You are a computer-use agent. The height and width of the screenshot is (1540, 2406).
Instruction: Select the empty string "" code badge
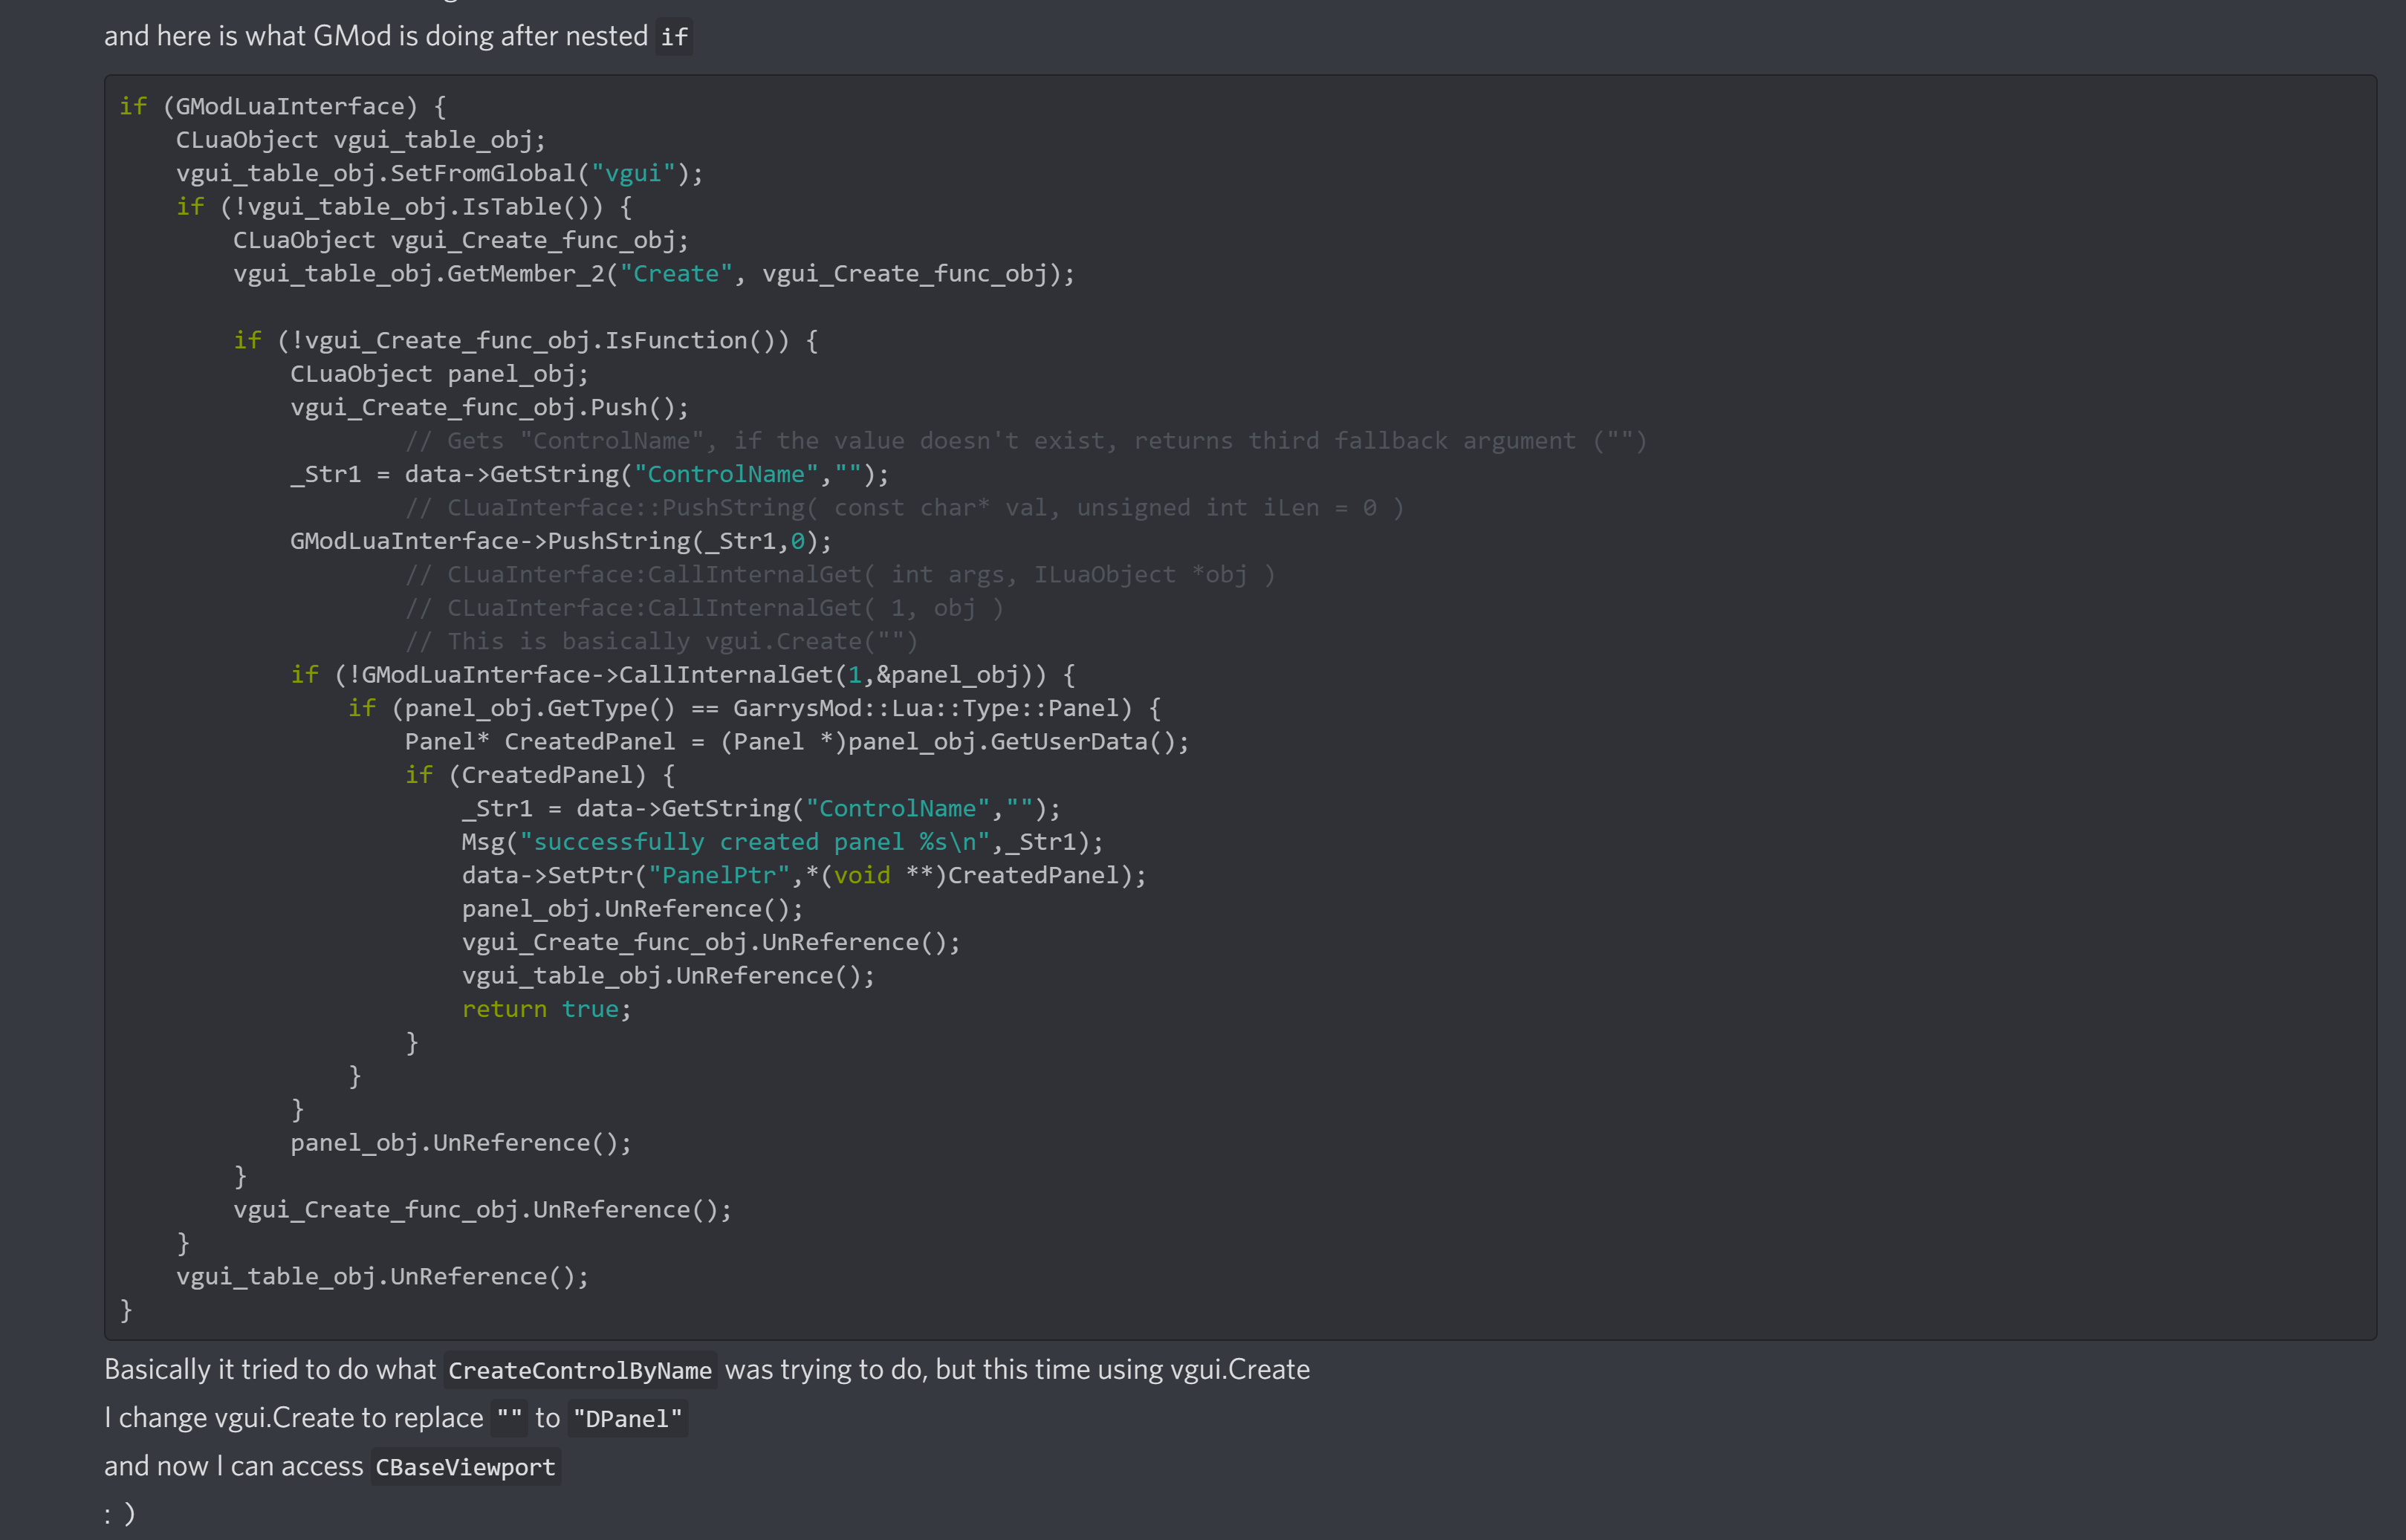[x=509, y=1417]
